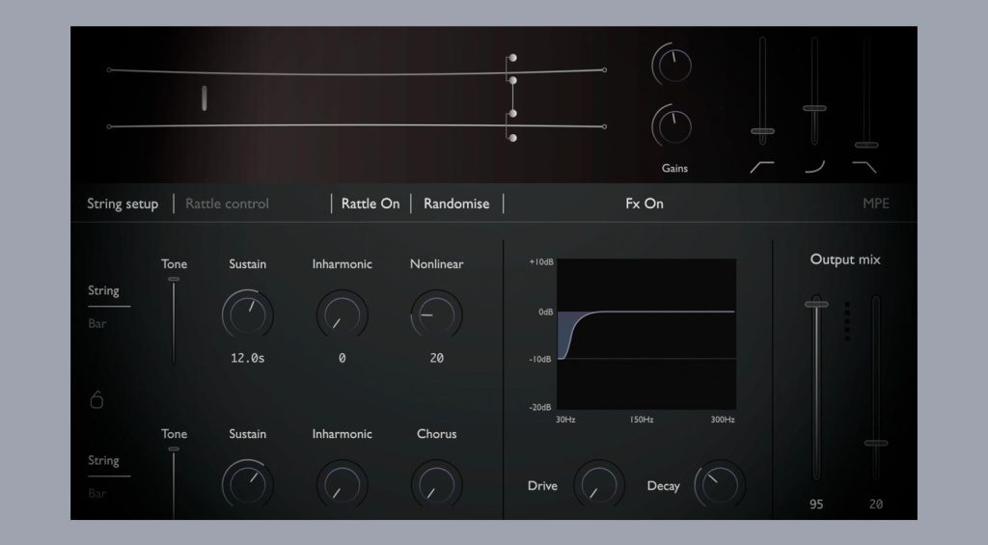988x545 pixels.
Task: Click the right endpoint of the lower string
Action: (x=604, y=126)
